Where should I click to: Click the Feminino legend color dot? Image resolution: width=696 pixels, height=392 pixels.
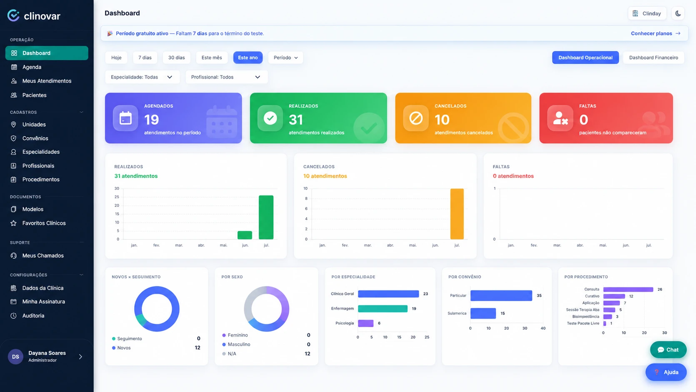click(x=224, y=335)
